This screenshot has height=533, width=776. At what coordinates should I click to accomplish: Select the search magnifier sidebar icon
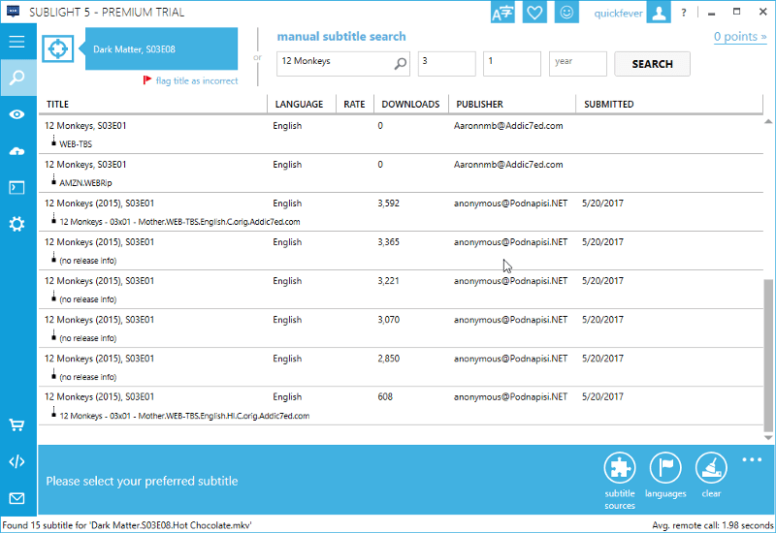[x=17, y=78]
